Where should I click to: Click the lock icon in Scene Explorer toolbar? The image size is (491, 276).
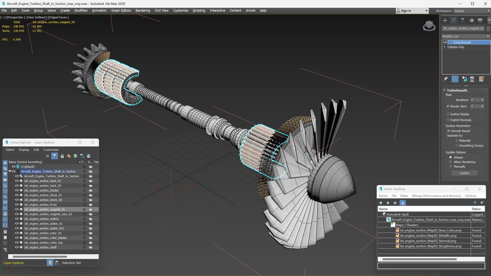62,156
